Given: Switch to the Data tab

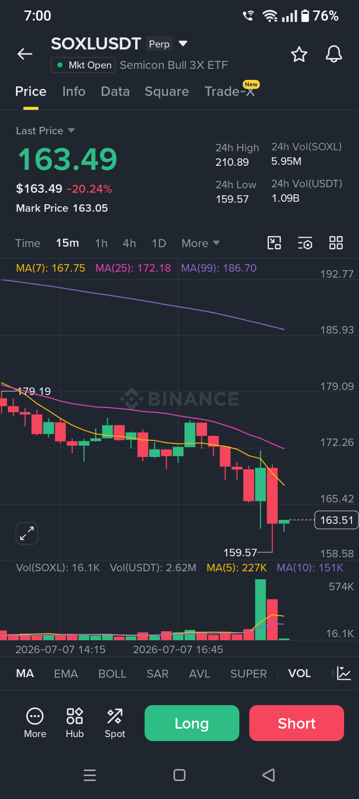Looking at the screenshot, I should [115, 91].
